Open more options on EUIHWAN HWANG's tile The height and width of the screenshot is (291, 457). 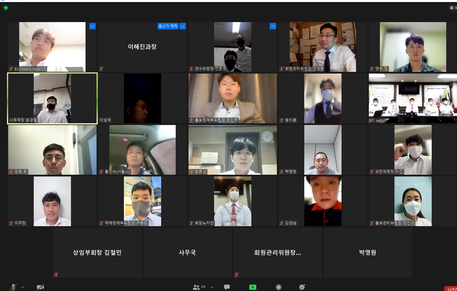(93, 26)
